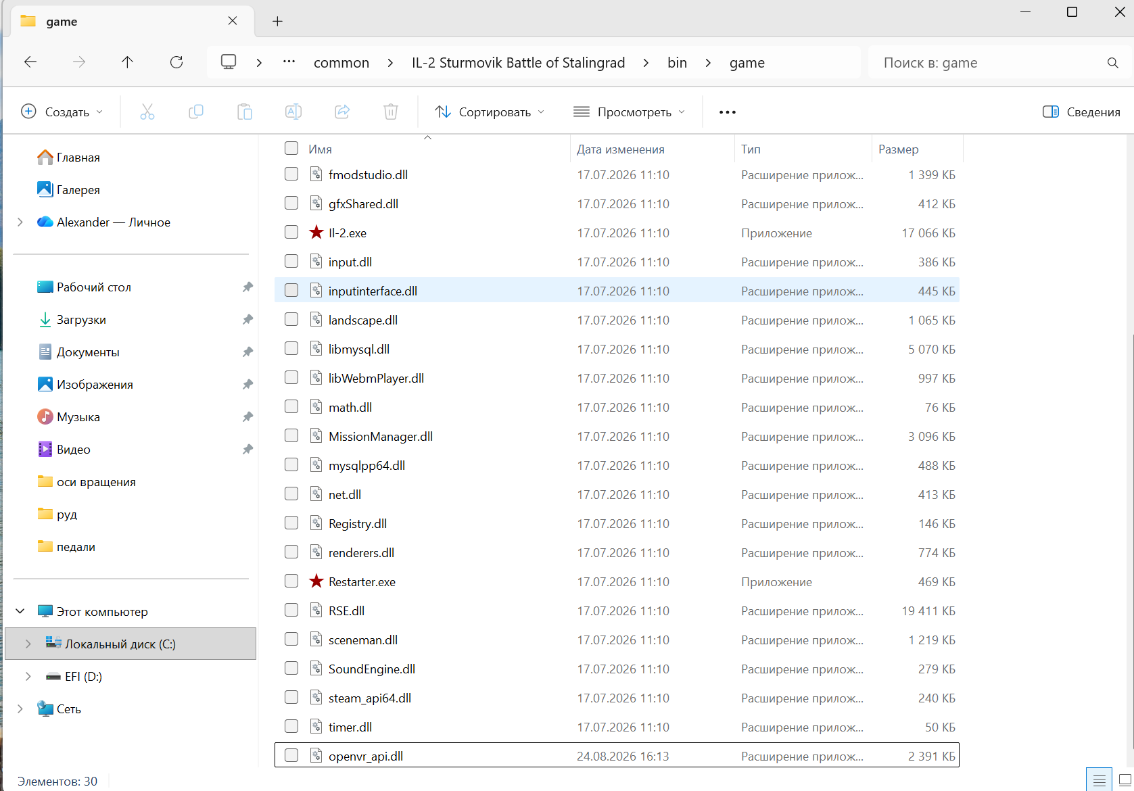Go back to the previous folder

click(30, 62)
